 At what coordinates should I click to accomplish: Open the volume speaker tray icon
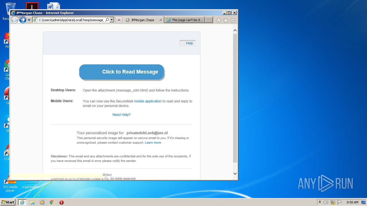(x=326, y=202)
